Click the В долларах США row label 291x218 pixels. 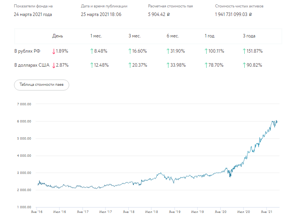pyautogui.click(x=32, y=65)
